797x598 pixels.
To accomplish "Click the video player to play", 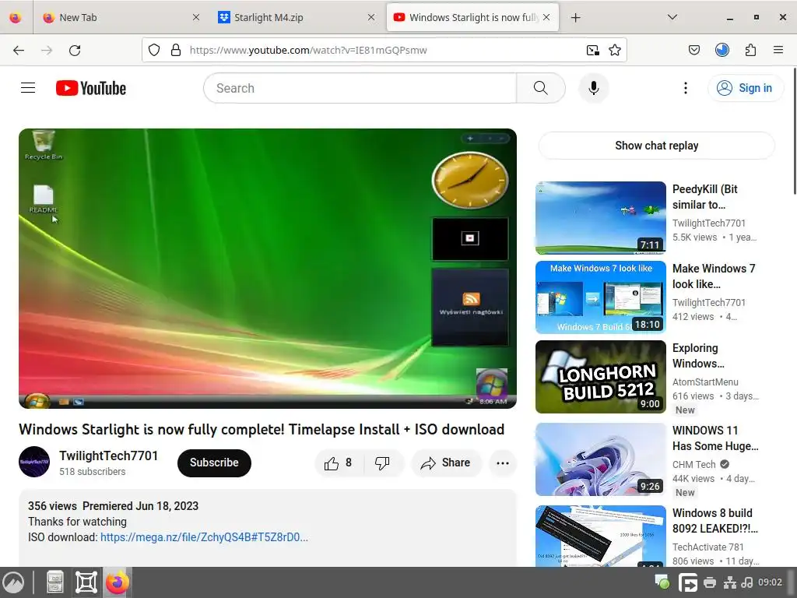I will point(268,268).
